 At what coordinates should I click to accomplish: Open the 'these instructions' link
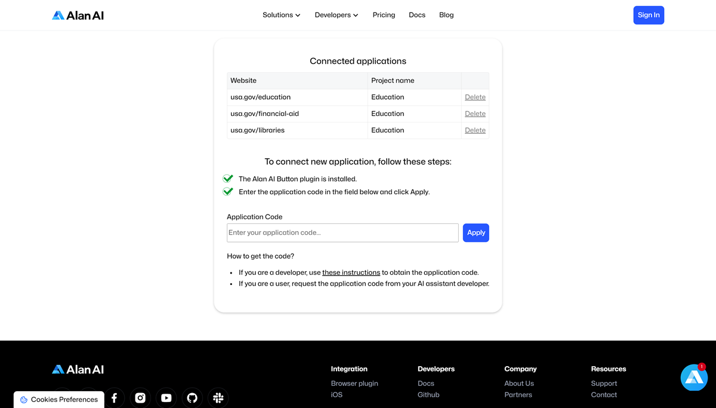point(351,272)
